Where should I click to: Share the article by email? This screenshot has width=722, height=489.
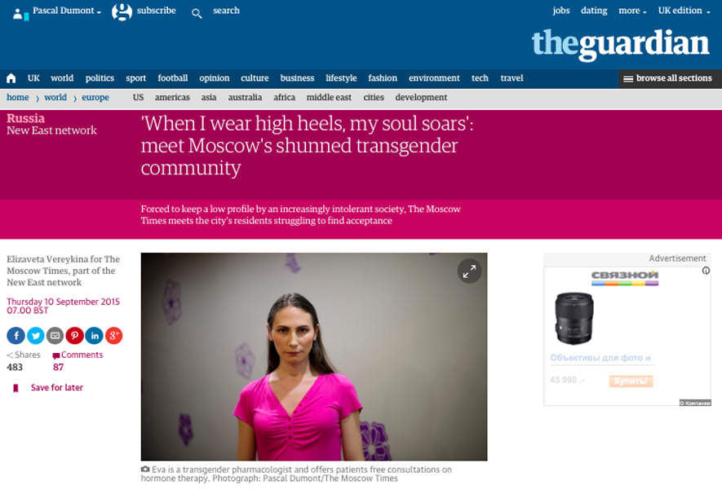click(55, 336)
